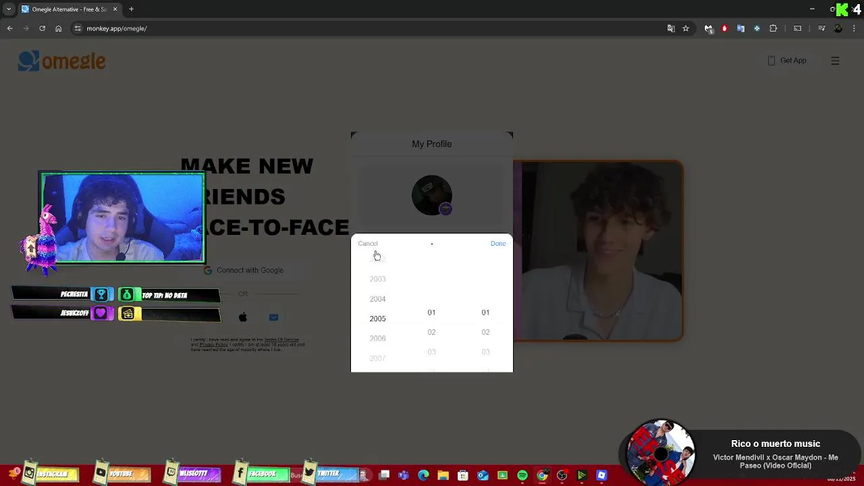
Task: Open Microsoft Teams from the taskbar
Action: pos(404,476)
